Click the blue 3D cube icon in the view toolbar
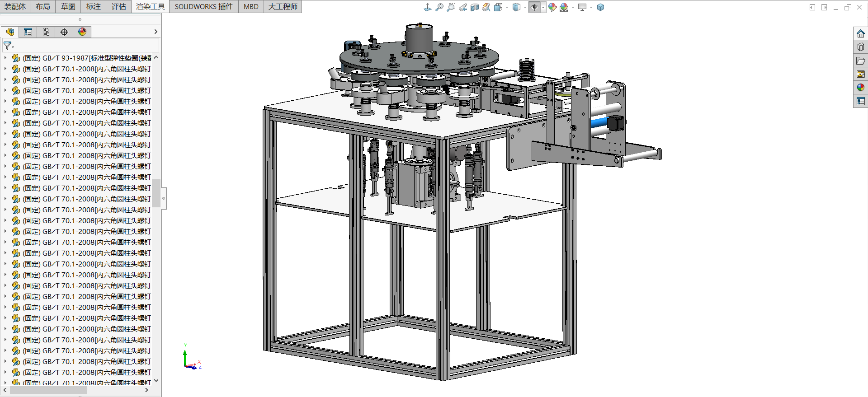Viewport: 868px width, 397px height. pyautogui.click(x=600, y=7)
